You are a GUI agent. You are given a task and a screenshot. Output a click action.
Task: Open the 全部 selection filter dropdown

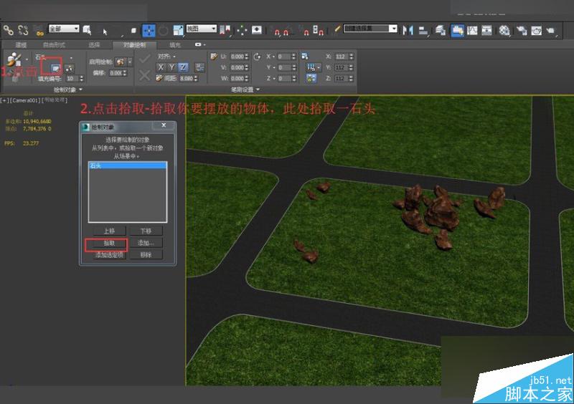coord(64,29)
